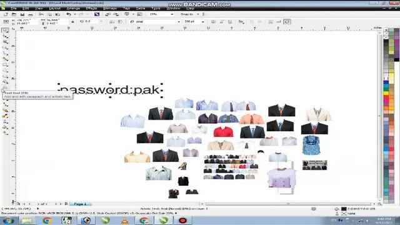Open the Tools menu
Image resolution: width=400 pixels, height=225 pixels.
[x=156, y=8]
